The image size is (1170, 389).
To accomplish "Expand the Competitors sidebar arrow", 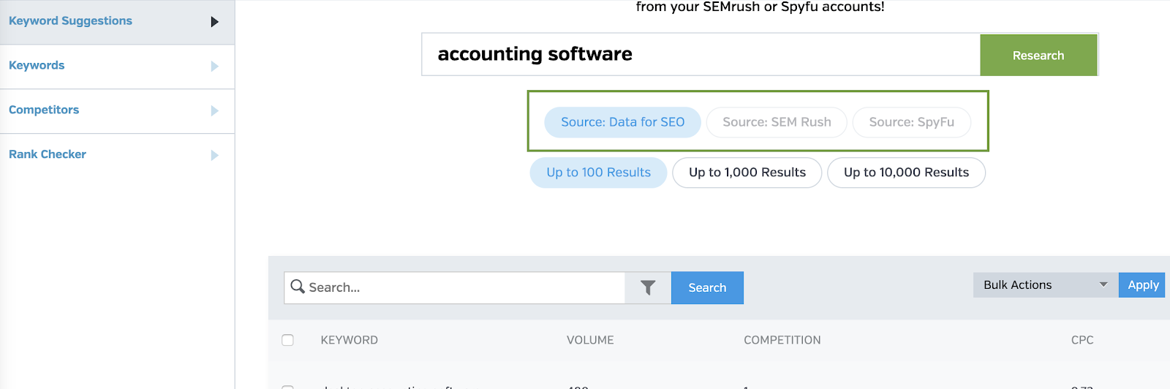I will [x=214, y=111].
